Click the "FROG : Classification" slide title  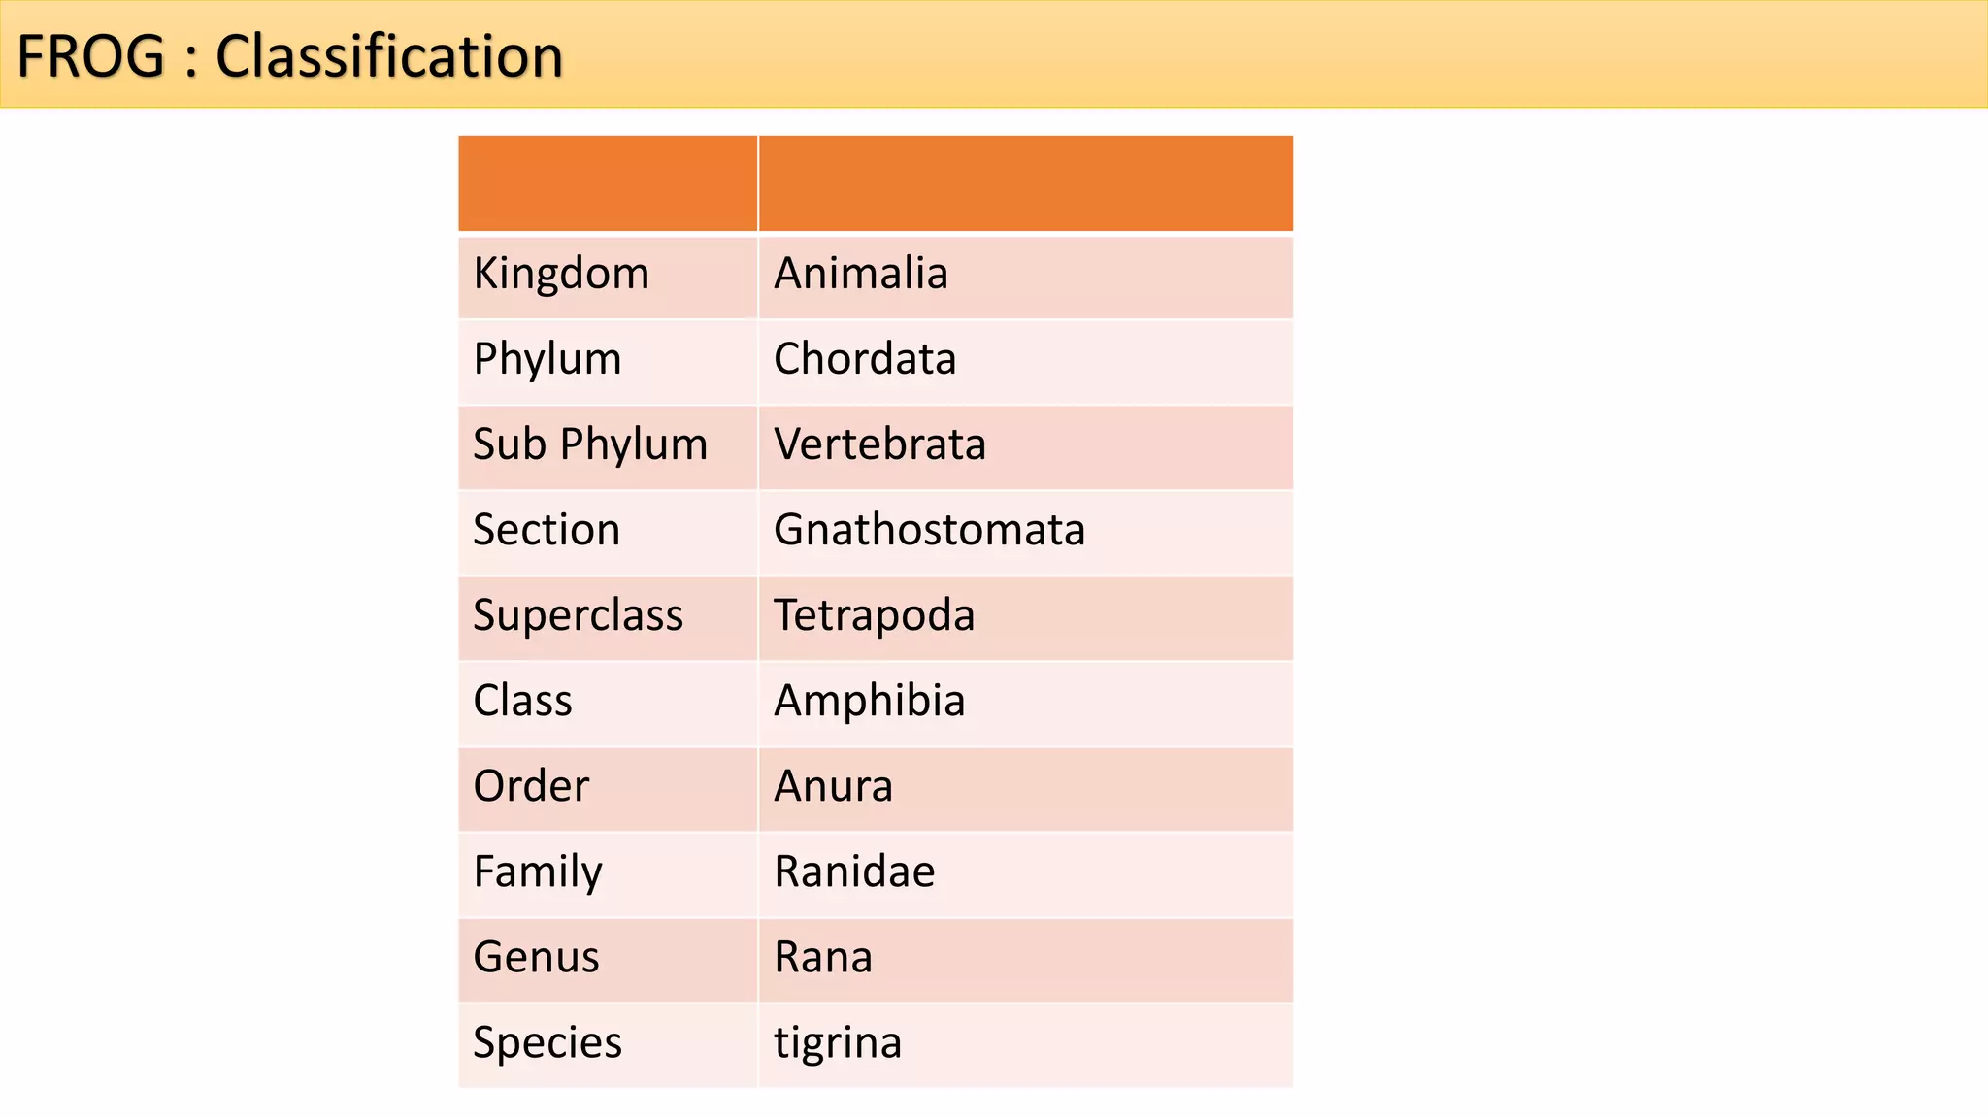[x=289, y=55]
